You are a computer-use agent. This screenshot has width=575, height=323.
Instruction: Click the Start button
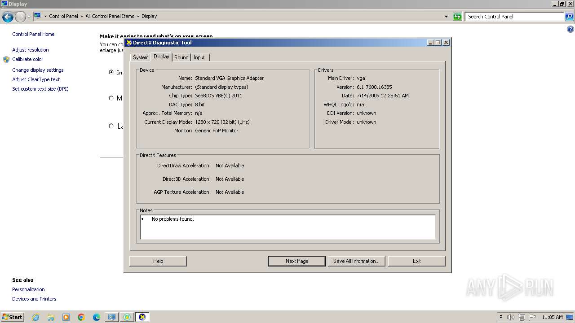coord(12,317)
